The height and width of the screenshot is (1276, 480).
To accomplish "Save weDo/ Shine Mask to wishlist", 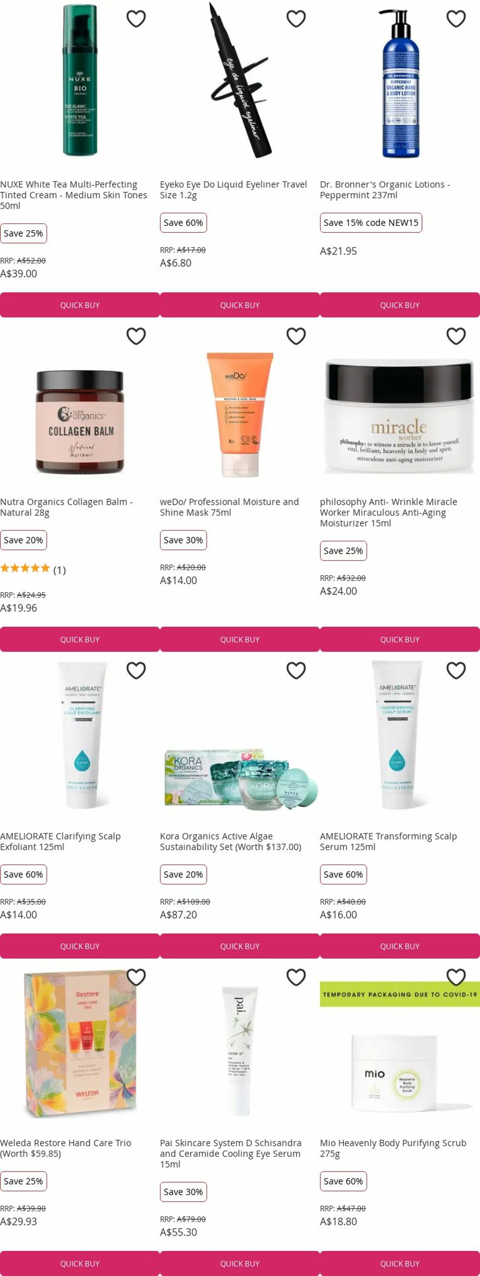I will pyautogui.click(x=296, y=336).
